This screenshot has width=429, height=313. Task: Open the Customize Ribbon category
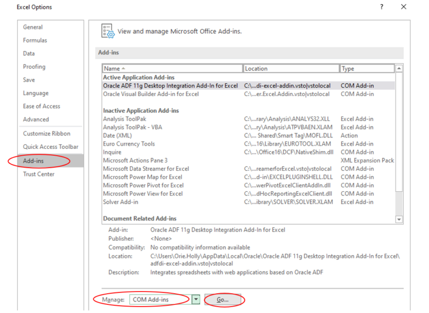tap(47, 134)
